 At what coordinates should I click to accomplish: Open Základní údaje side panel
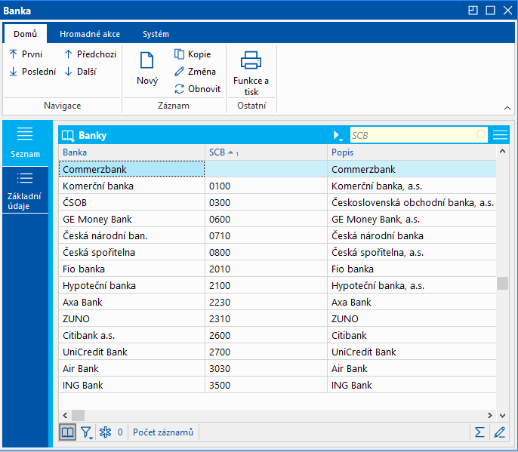click(25, 189)
